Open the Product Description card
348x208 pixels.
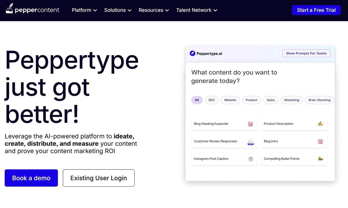point(294,124)
